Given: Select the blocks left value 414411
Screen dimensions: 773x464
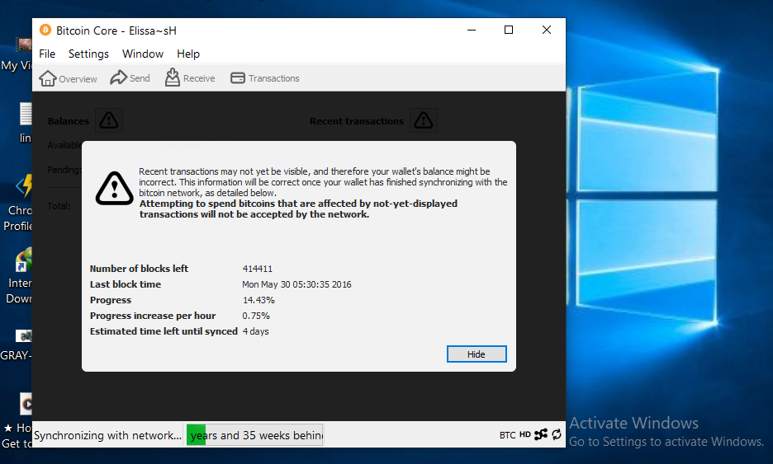Looking at the screenshot, I should point(258,269).
